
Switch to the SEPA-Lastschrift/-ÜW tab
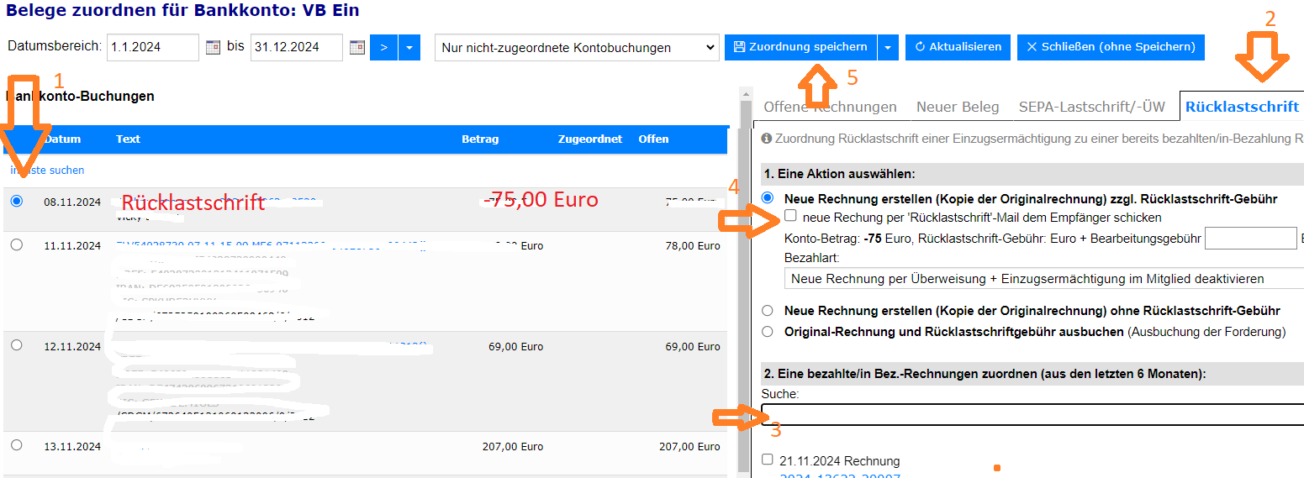click(x=1091, y=107)
